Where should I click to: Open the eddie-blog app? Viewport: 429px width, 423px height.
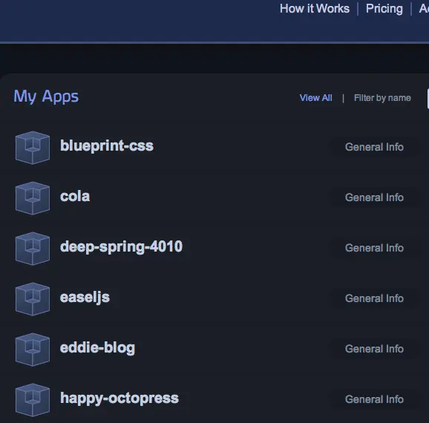97,348
